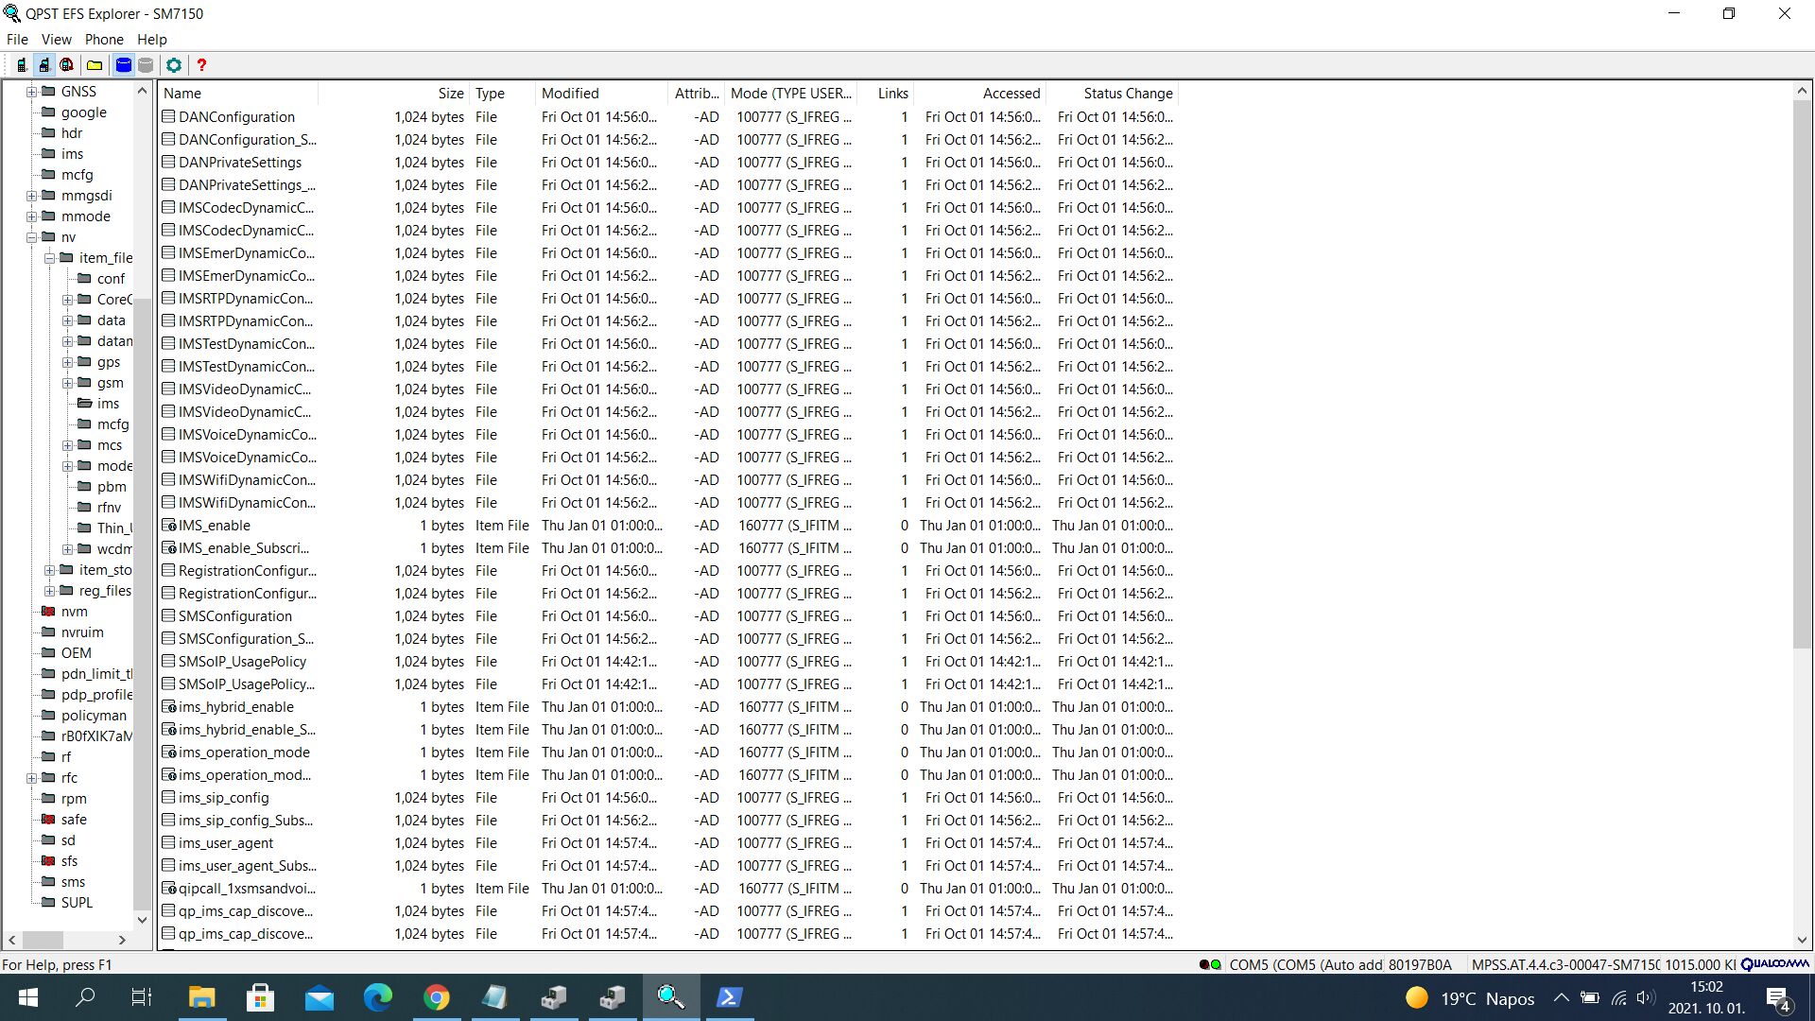Click the ims_hybrid_enable item file icon
This screenshot has height=1021, width=1815.
tap(169, 707)
